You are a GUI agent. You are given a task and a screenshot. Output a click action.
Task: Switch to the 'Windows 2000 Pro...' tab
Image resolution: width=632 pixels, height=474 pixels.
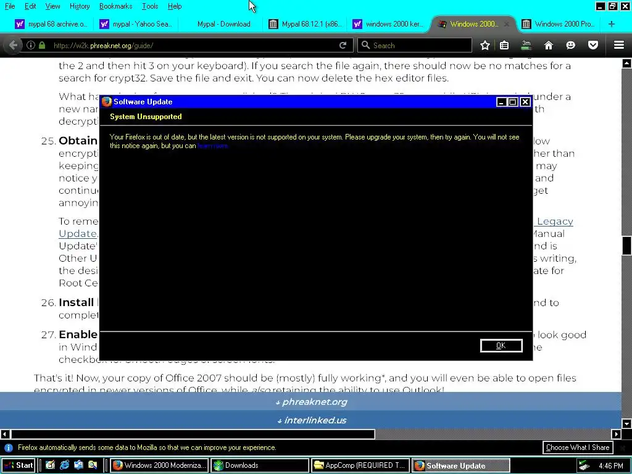pos(559,24)
